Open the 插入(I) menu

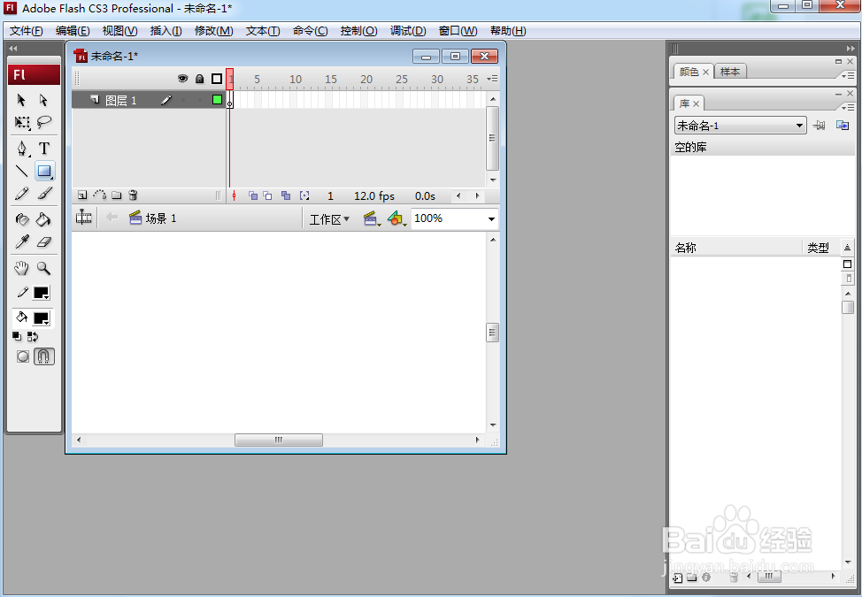(x=166, y=31)
